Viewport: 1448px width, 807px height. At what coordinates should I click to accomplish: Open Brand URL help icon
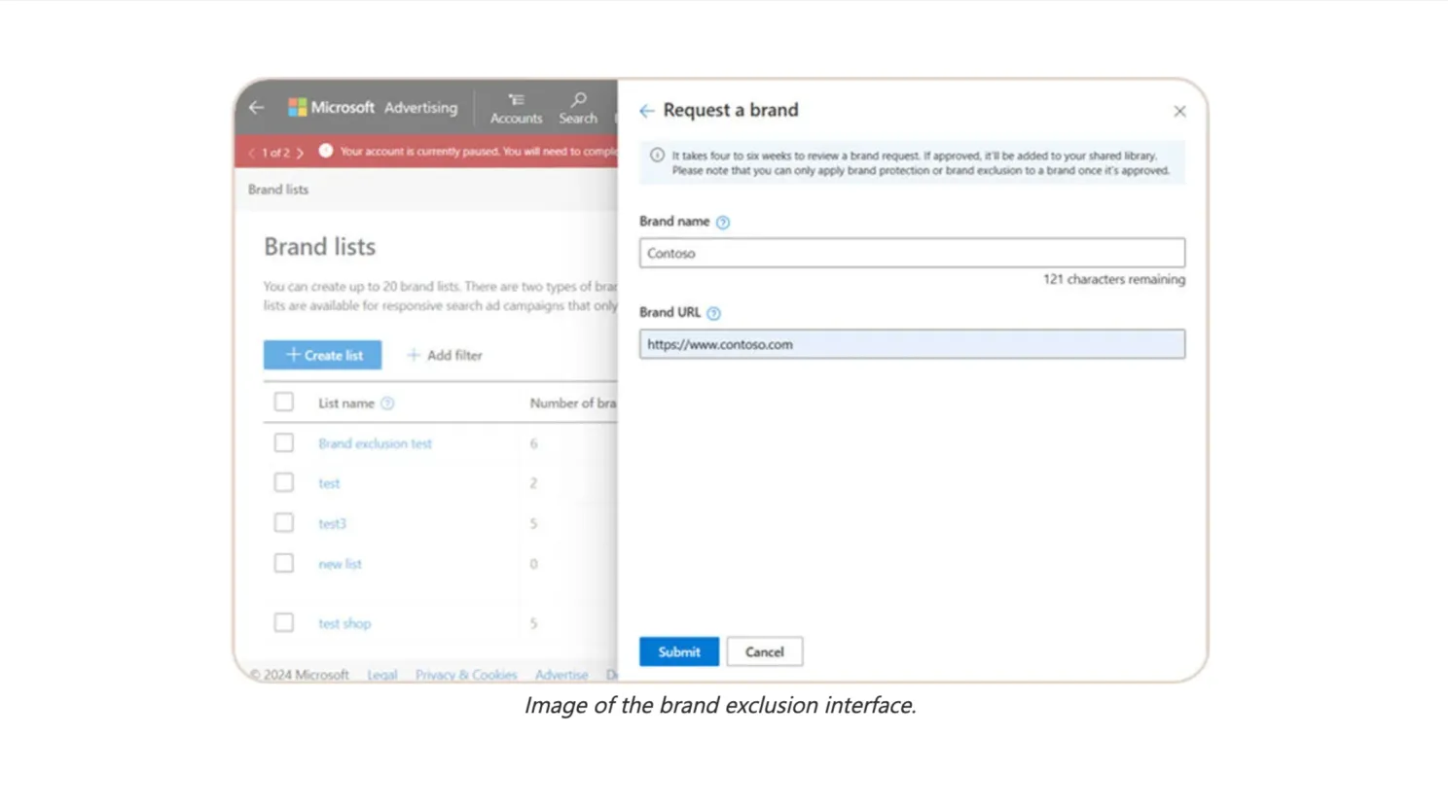coord(713,313)
